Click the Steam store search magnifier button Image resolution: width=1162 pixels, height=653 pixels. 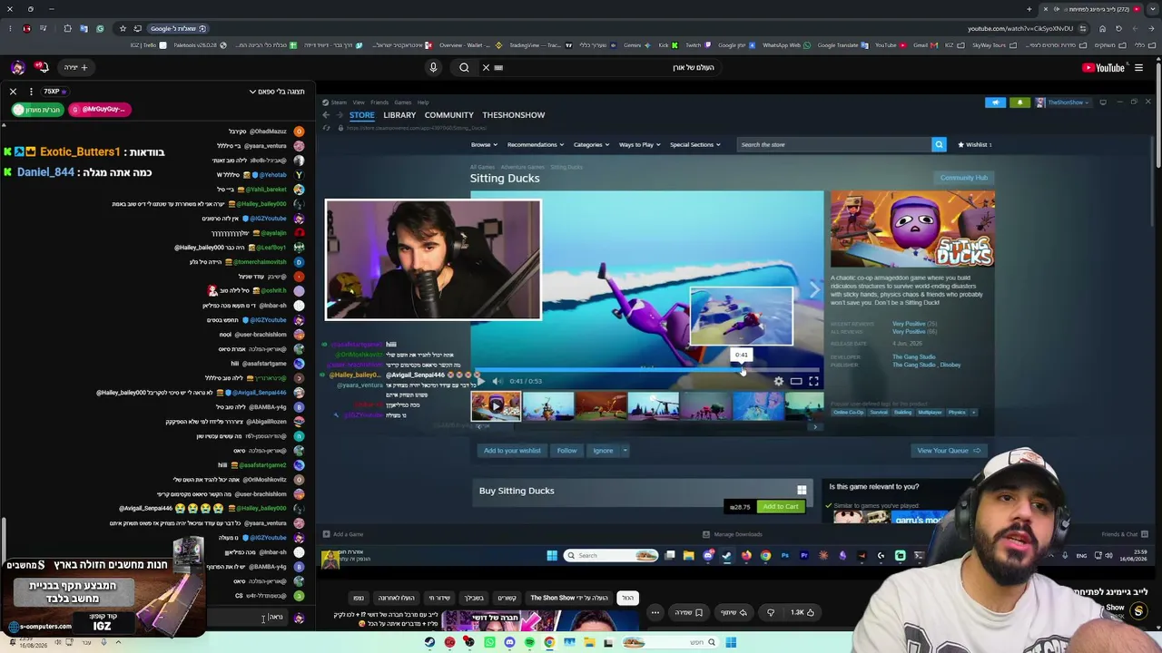coord(939,144)
